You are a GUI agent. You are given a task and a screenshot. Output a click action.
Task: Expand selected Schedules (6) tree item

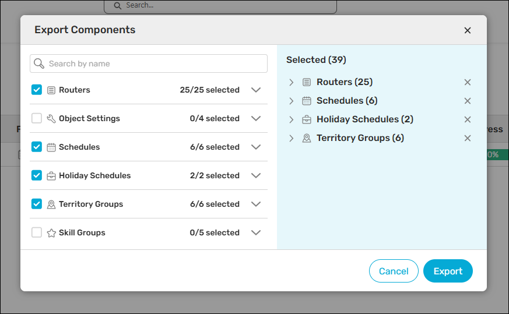click(292, 101)
